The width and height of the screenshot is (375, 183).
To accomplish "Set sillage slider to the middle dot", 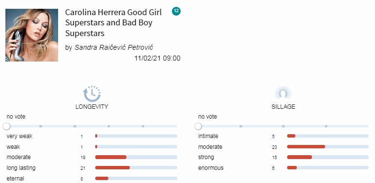I will coord(283,126).
